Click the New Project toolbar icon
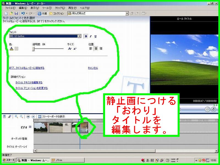The width and height of the screenshot is (220, 165). [6, 13]
